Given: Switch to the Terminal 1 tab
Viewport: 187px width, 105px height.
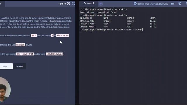Looking at the screenshot, I should pos(89,3).
